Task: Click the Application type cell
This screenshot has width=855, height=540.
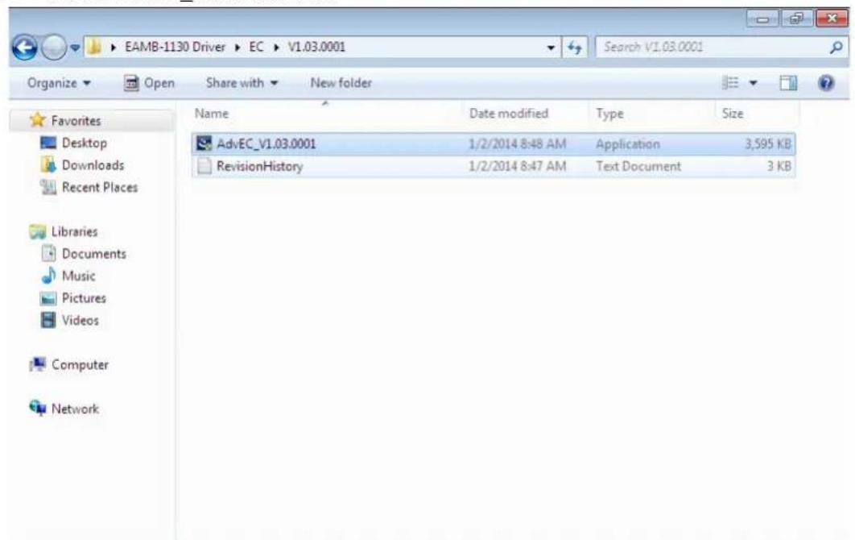Action: (x=628, y=144)
